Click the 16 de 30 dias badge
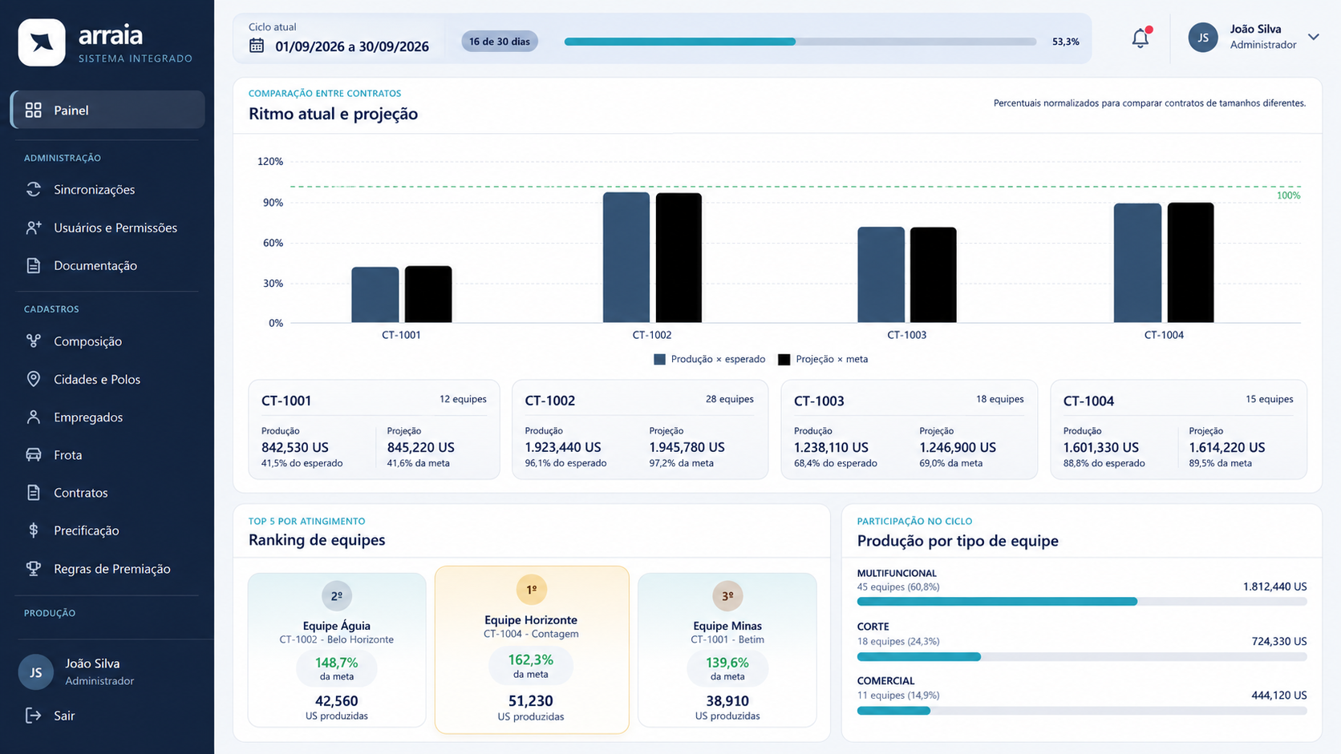Image resolution: width=1341 pixels, height=754 pixels. click(x=500, y=42)
